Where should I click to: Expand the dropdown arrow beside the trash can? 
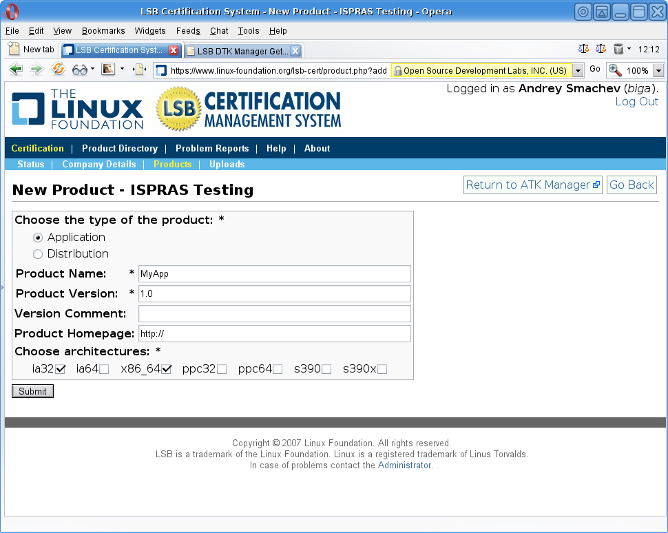(x=629, y=49)
